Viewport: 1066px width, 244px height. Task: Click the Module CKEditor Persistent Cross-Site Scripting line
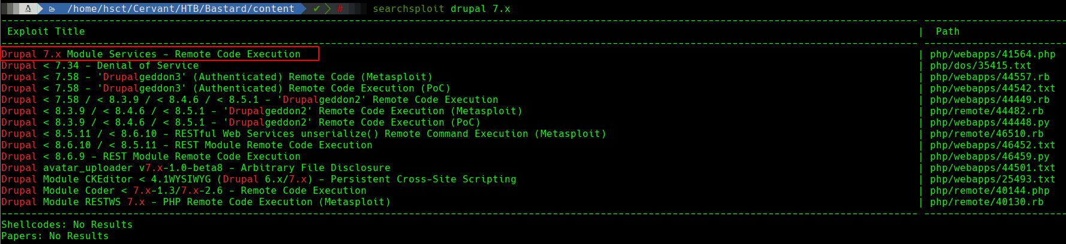[258, 179]
